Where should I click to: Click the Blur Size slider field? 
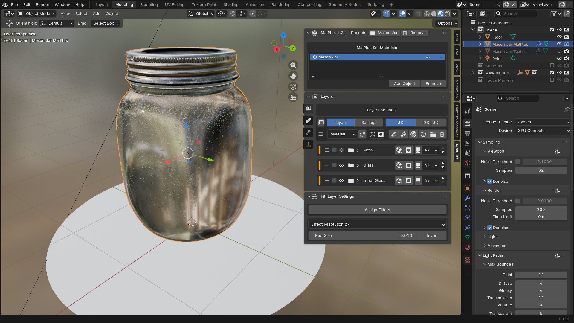pyautogui.click(x=363, y=236)
